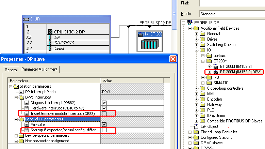
Task: Click the Switching Devices folder icon
Action: pyautogui.click(x=202, y=45)
